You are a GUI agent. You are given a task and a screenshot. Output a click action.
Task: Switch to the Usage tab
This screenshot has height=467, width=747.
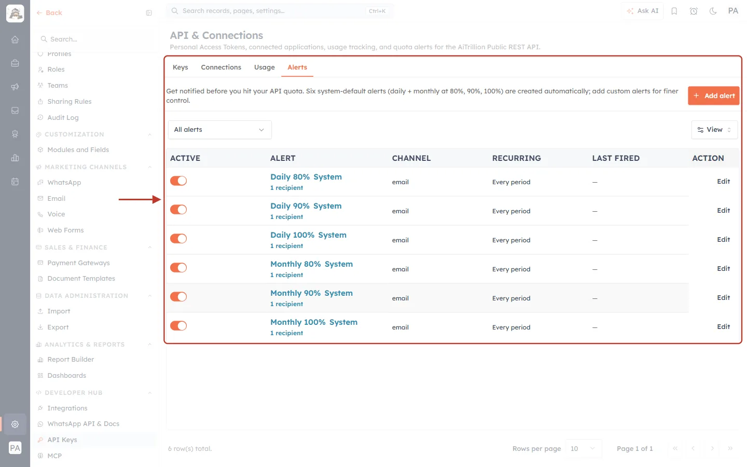coord(265,67)
